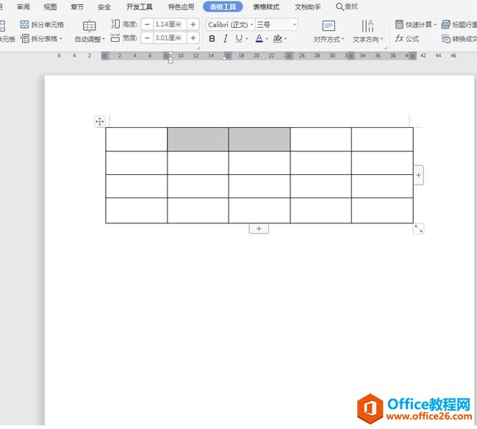Click Convert to Text (转换成文本) icon
Viewport: 477px width, 429px height.
[445, 39]
